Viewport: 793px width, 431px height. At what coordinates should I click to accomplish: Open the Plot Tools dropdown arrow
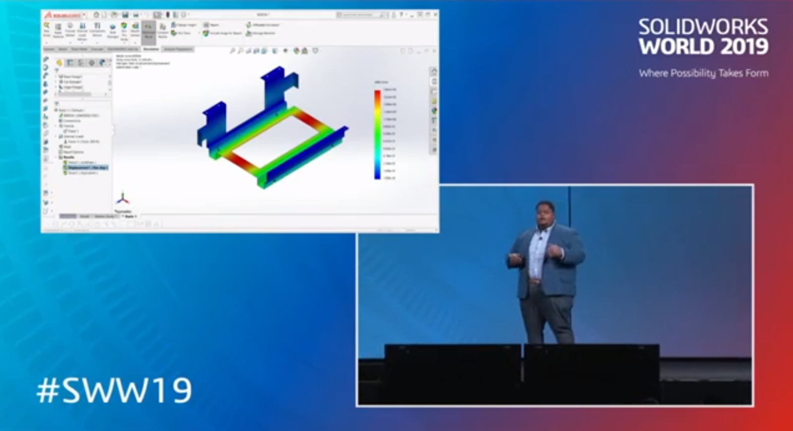(199, 33)
